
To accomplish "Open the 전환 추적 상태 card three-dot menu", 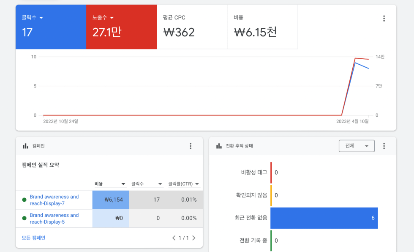I will point(384,146).
